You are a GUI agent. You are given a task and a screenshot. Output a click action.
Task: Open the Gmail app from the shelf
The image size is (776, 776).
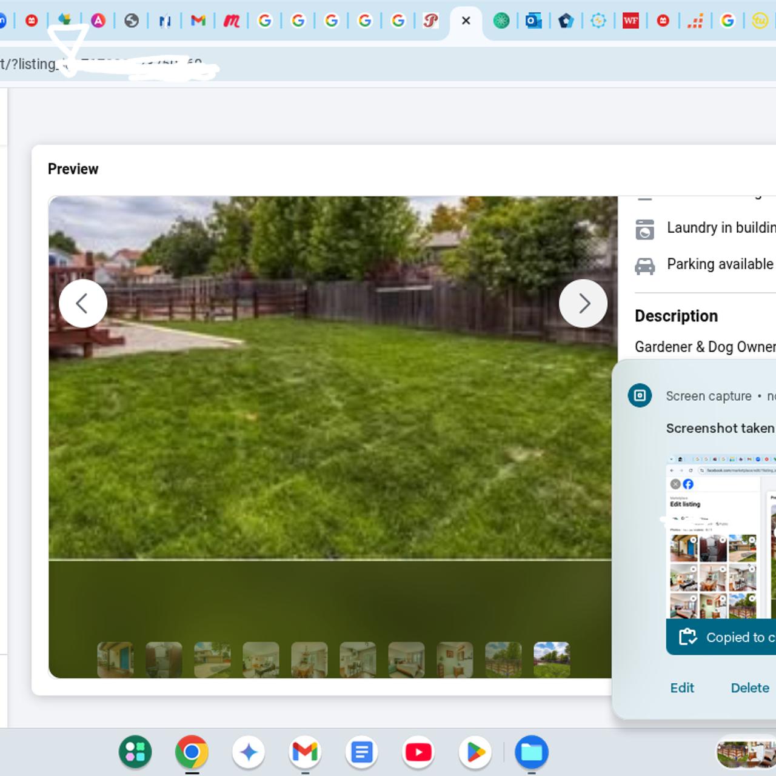305,752
